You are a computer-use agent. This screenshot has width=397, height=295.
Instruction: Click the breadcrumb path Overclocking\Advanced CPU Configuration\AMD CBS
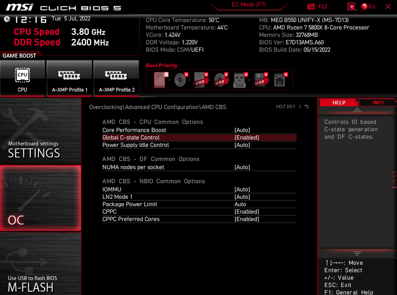click(x=158, y=107)
